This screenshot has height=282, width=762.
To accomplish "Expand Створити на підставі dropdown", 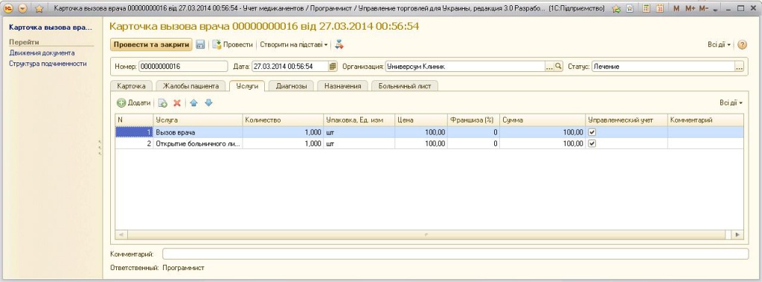I will pyautogui.click(x=293, y=45).
